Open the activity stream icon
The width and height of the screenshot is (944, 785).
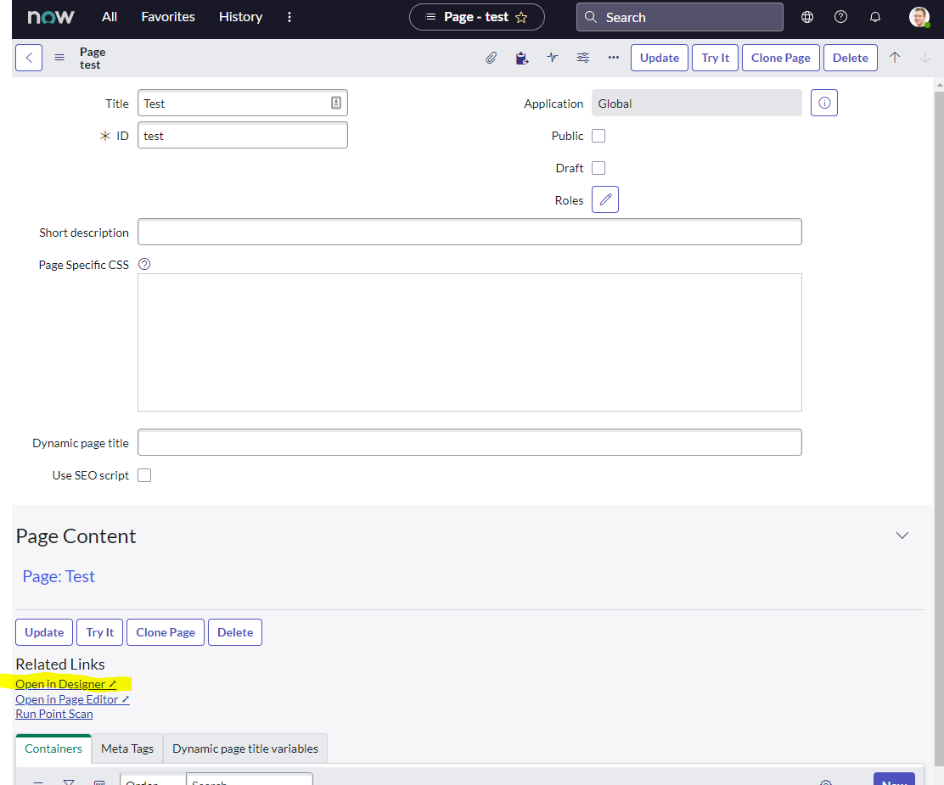coord(552,58)
